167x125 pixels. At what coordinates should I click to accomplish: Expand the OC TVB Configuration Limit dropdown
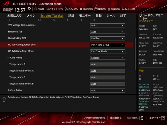coord(107,45)
